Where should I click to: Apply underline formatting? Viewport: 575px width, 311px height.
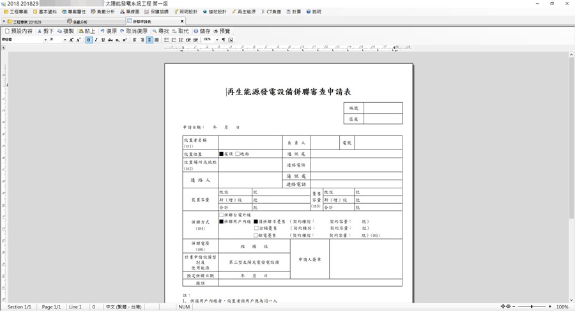point(103,40)
